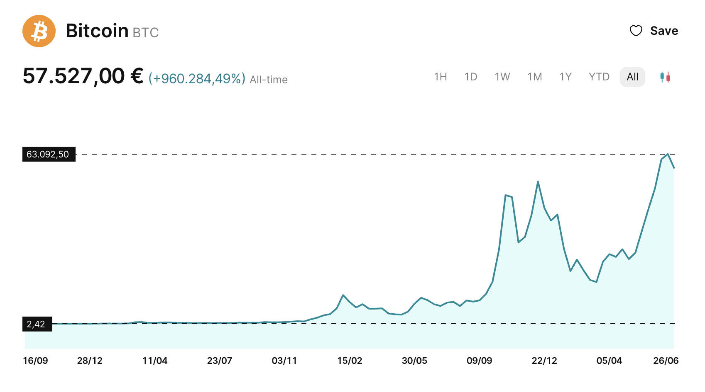This screenshot has width=705, height=392.
Task: Click the +960.284,49% change percentage
Action: click(x=197, y=79)
